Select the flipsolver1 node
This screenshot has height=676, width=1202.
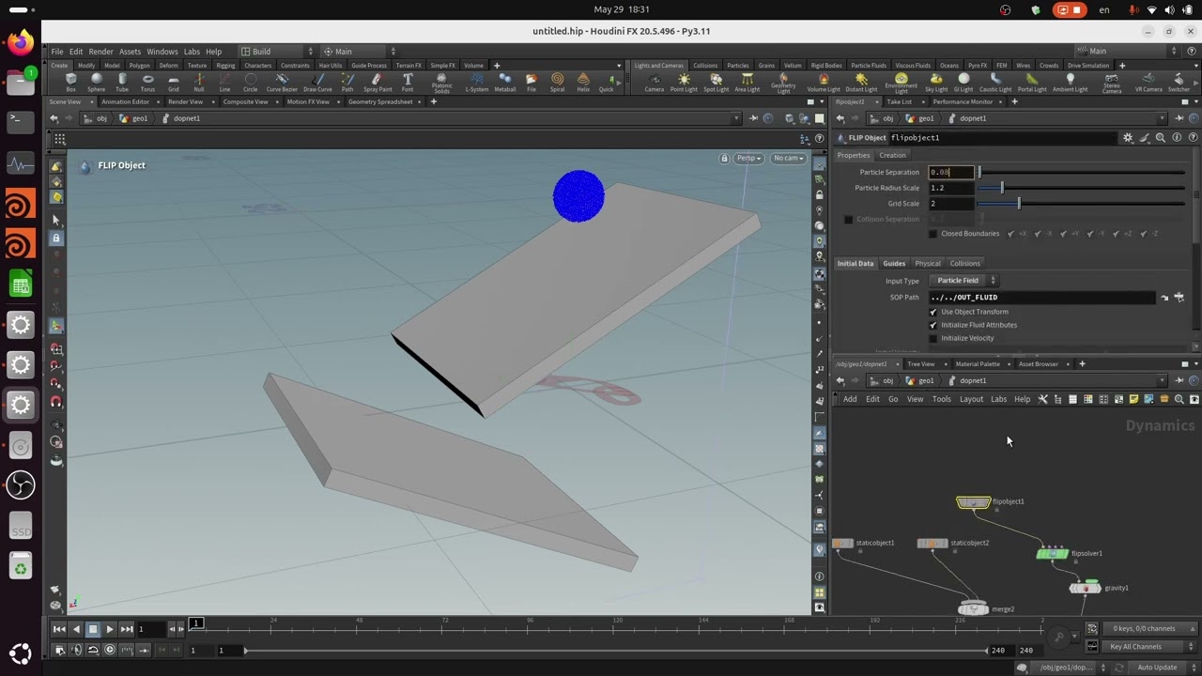pos(1052,554)
